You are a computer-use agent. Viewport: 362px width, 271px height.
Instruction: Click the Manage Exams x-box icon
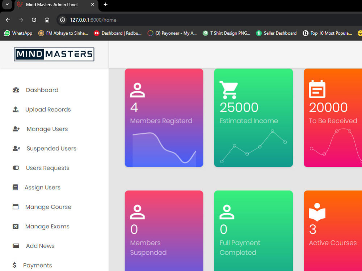tap(16, 226)
